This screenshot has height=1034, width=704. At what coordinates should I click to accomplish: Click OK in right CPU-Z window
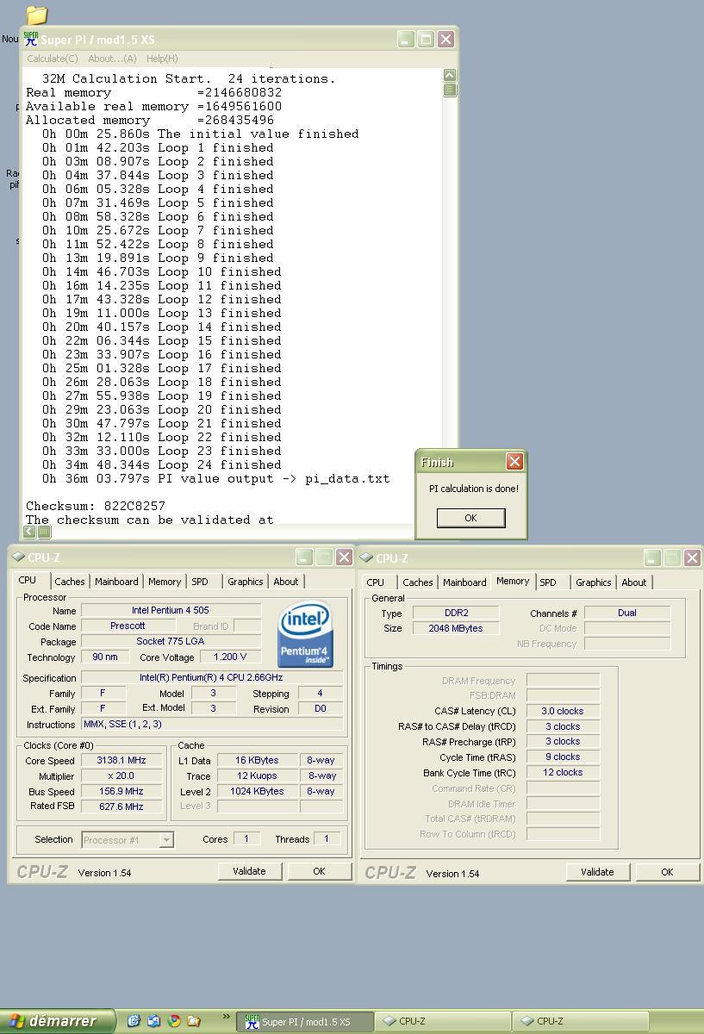(667, 872)
